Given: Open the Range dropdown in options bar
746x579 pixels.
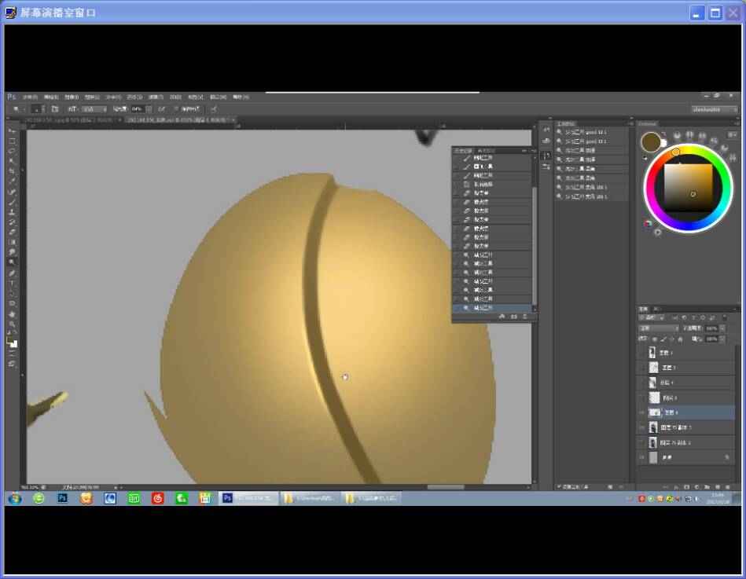Looking at the screenshot, I should (94, 109).
